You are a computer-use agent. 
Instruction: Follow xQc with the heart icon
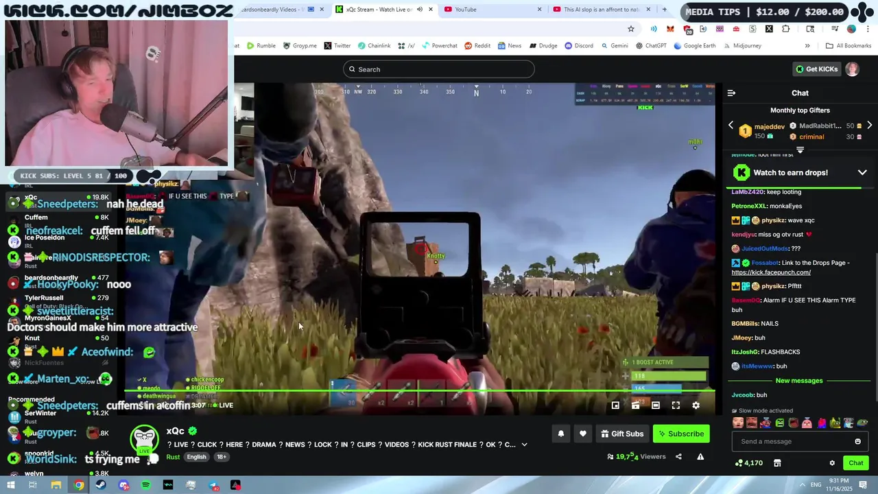pos(583,434)
